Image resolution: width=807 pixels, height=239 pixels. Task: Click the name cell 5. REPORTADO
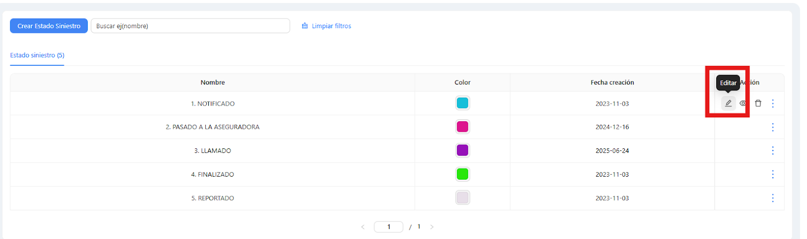[x=213, y=198]
